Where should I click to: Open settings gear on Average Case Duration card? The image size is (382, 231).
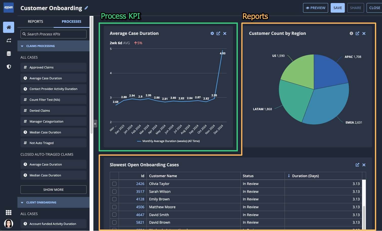(x=212, y=33)
